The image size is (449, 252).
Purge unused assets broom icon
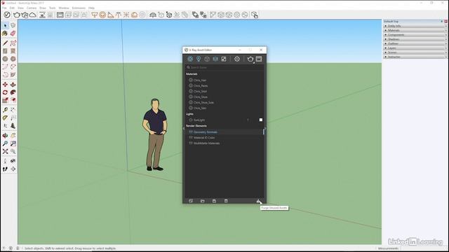[258, 201]
